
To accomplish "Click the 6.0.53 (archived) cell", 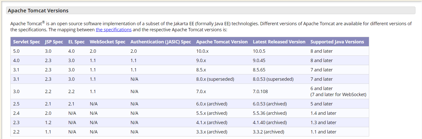I will 270,104.
